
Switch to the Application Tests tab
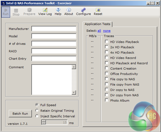coord(98,24)
